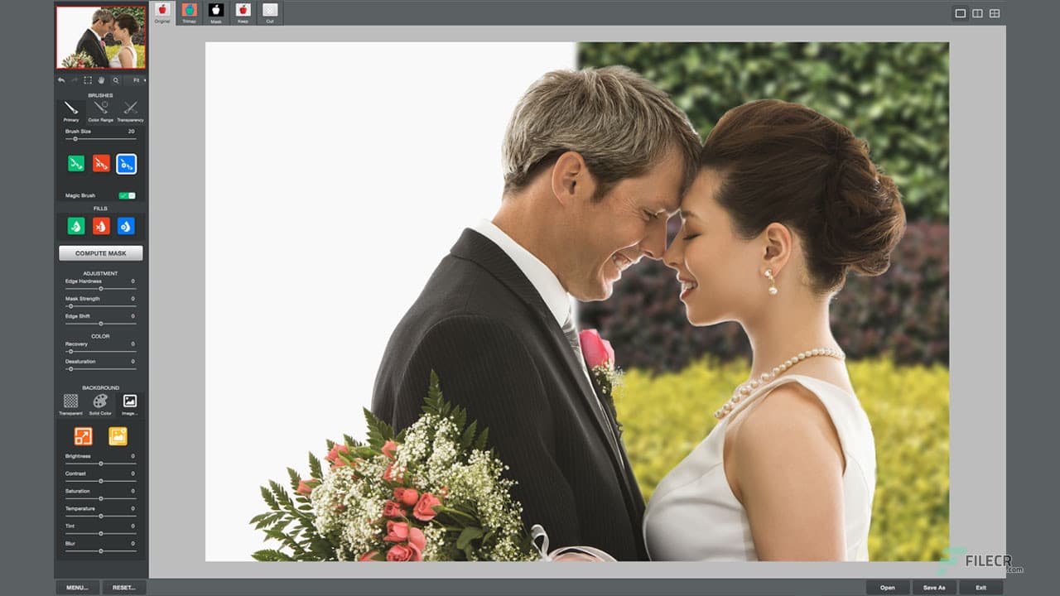Adjust the Mask Strength slider
Screen dimensions: 1060x596
101,306
